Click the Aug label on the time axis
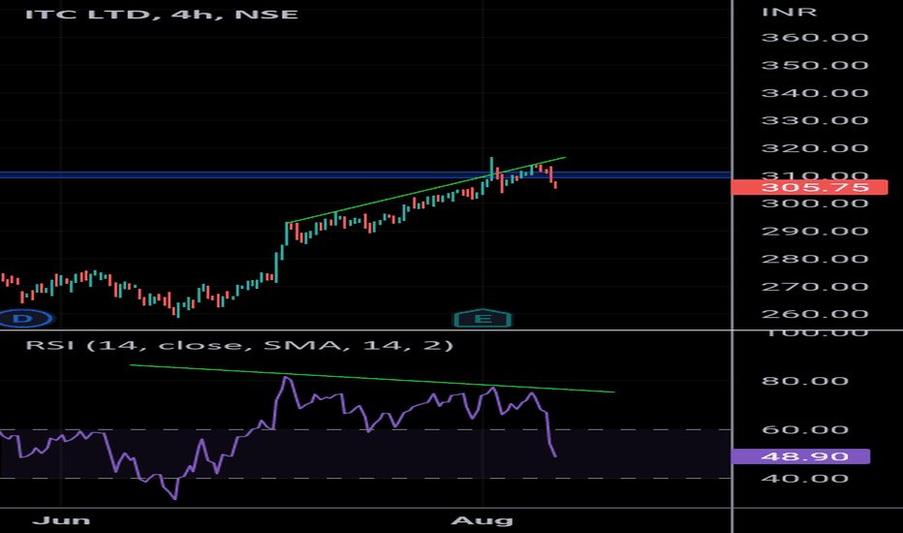 coord(483,520)
